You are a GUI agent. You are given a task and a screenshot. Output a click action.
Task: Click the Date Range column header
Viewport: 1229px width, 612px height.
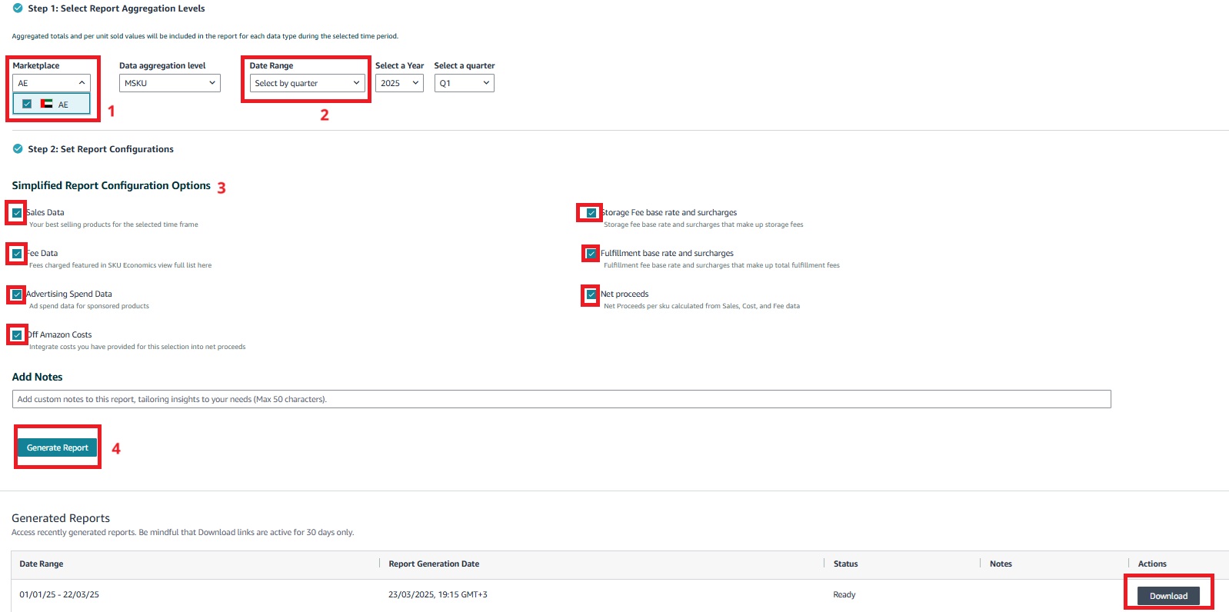pos(42,564)
